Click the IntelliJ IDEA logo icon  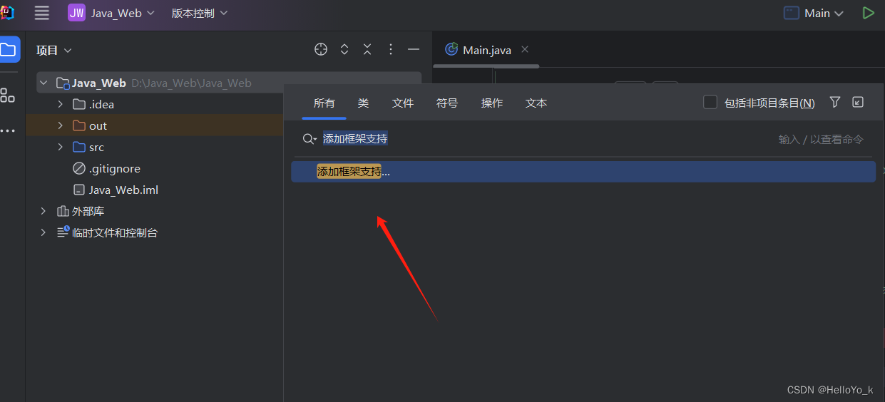click(7, 13)
